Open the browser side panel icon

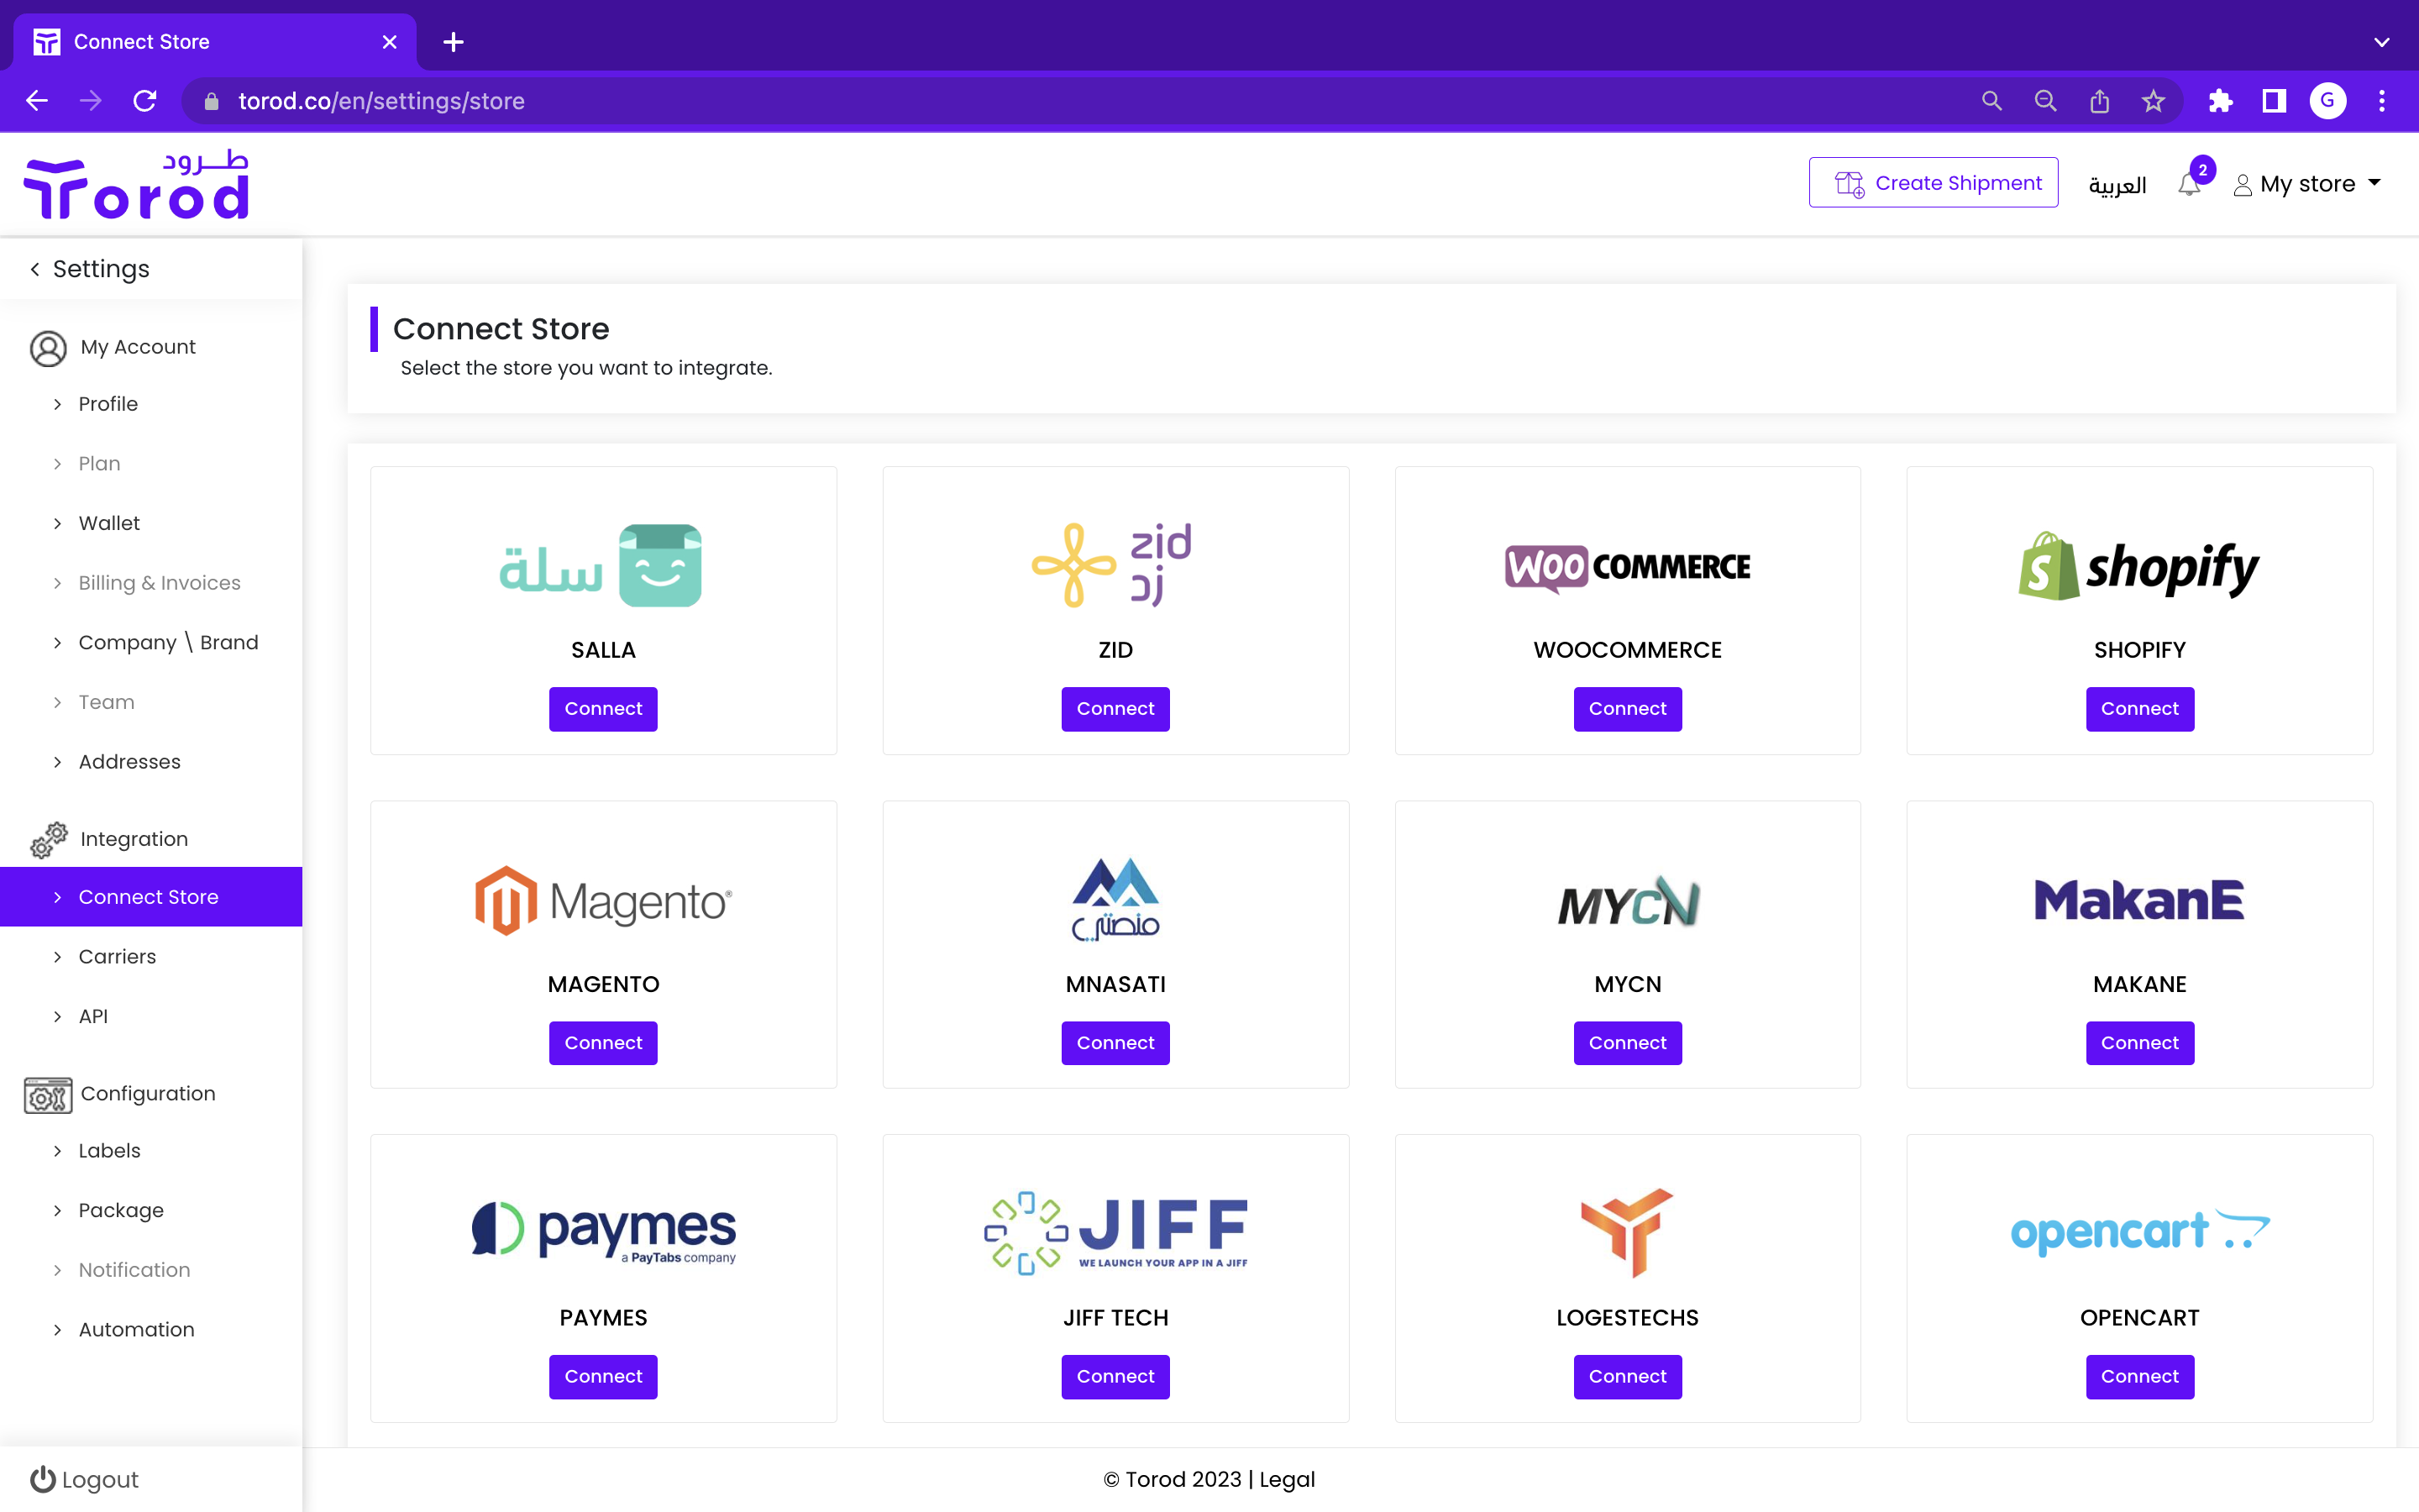click(2274, 101)
